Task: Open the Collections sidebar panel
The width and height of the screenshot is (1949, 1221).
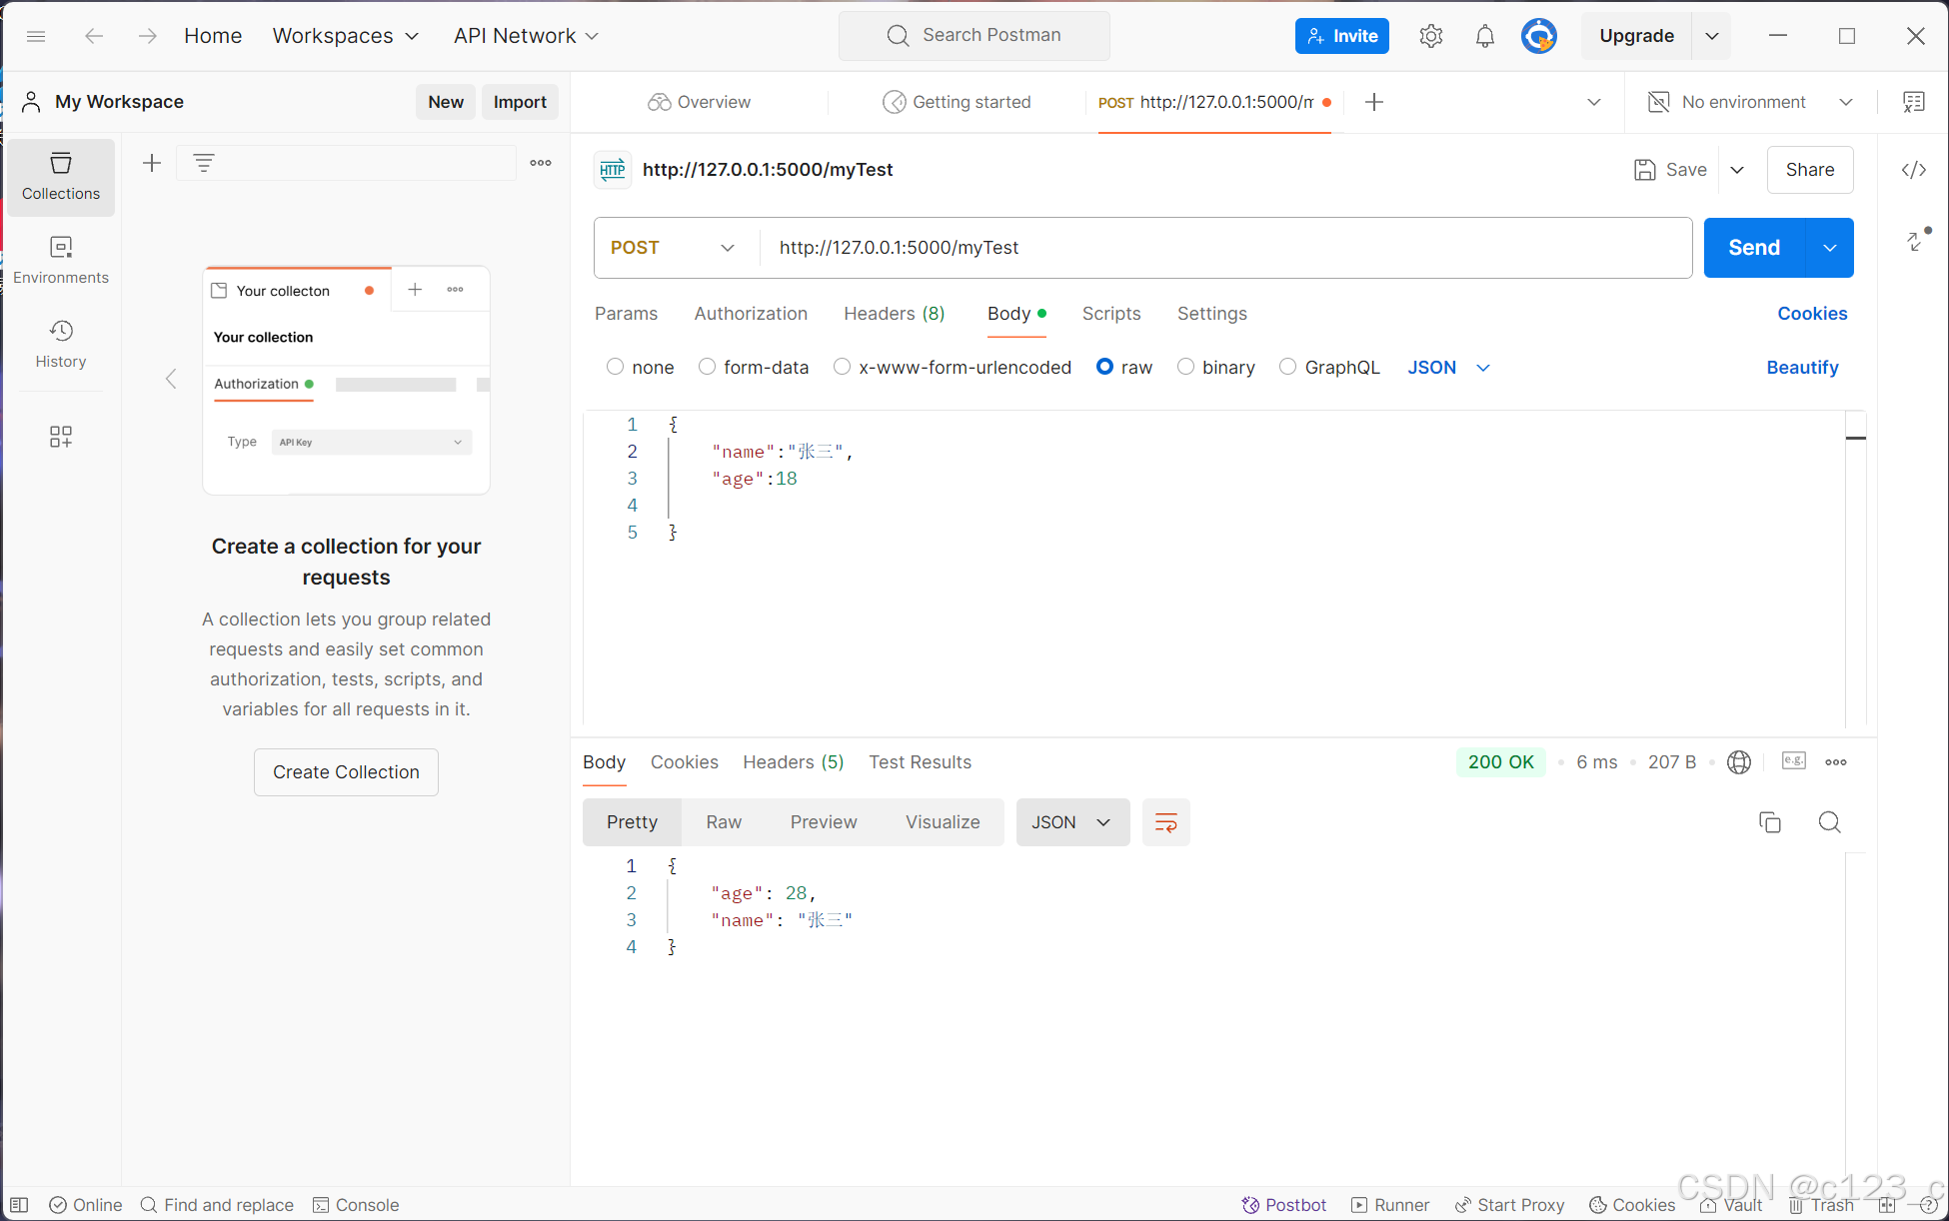Action: click(x=61, y=176)
